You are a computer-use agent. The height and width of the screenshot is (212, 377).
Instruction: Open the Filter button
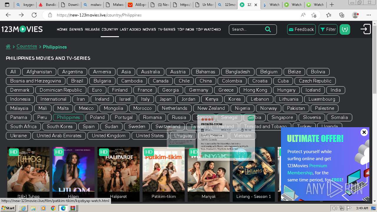coord(328,29)
